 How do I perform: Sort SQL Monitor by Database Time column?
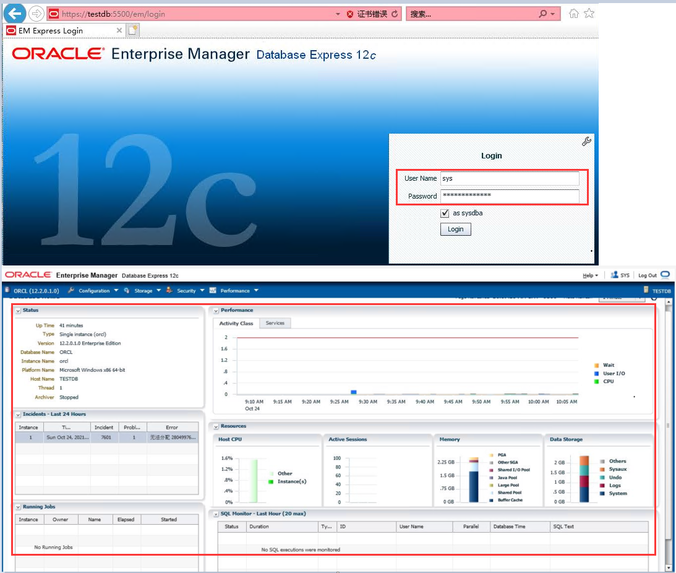tap(520, 527)
